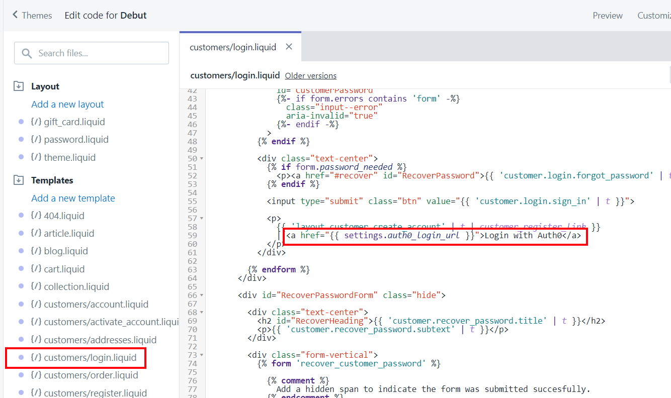This screenshot has height=398, width=671.
Task: Open the Preview menu item
Action: click(x=607, y=16)
